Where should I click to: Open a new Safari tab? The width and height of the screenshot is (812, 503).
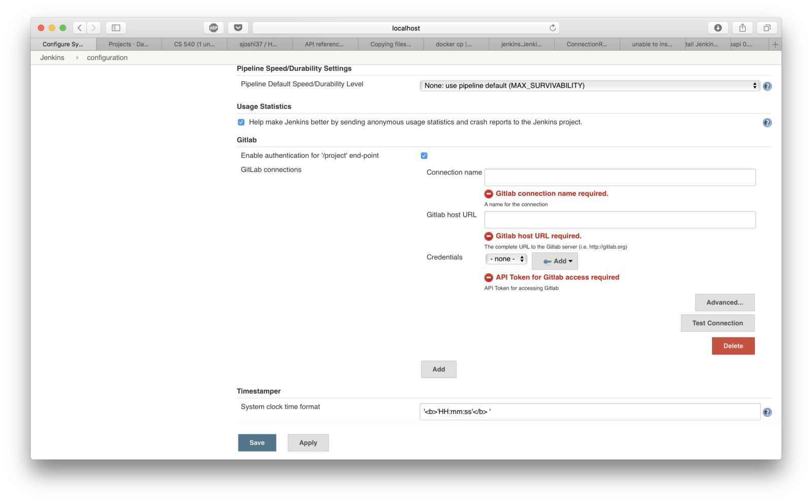775,45
